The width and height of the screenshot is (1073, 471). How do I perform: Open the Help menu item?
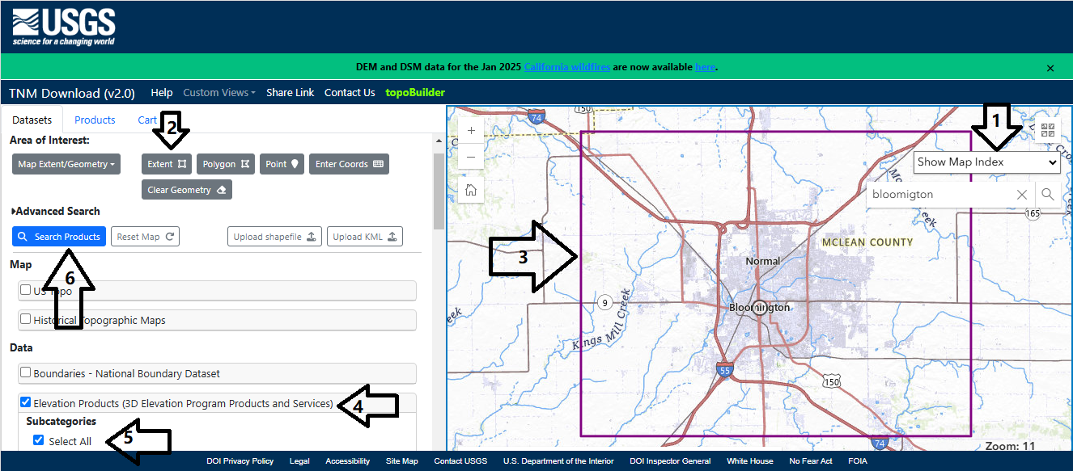click(162, 93)
